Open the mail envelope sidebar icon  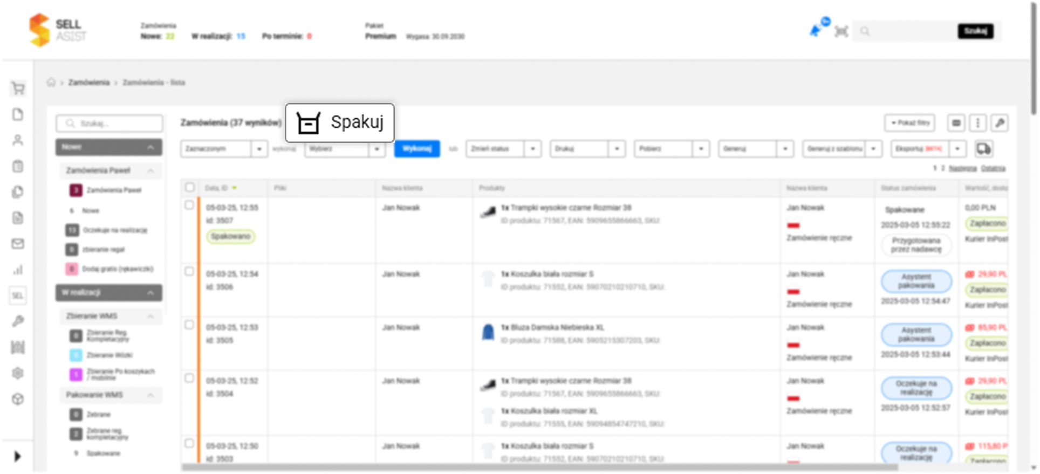click(x=18, y=244)
